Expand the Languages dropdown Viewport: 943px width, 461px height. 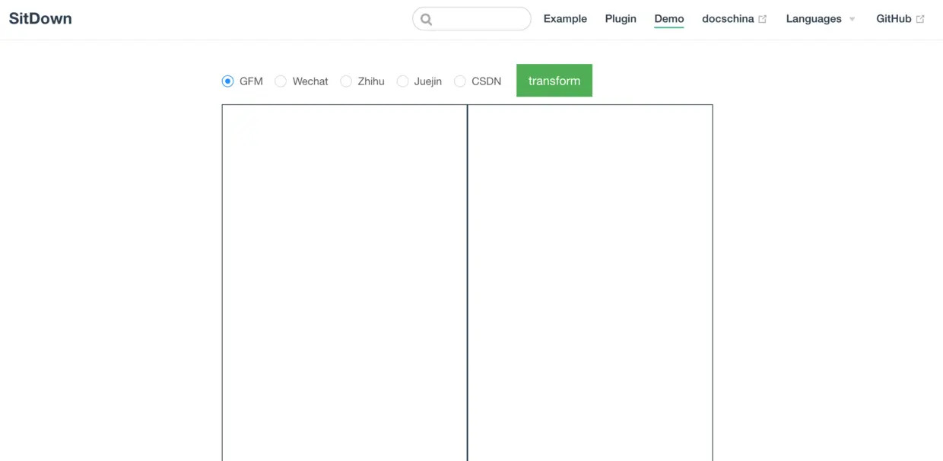(x=821, y=19)
